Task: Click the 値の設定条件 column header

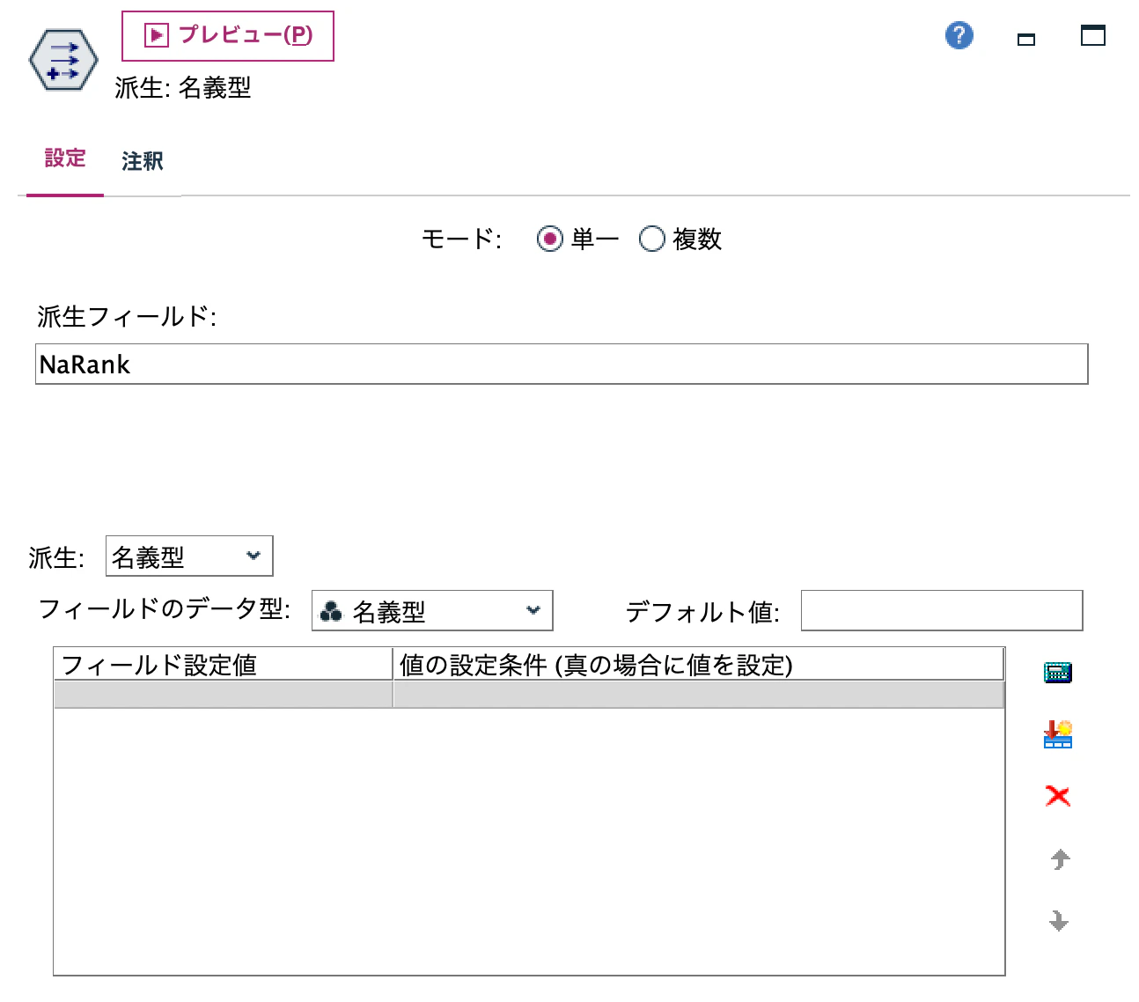Action: point(698,664)
